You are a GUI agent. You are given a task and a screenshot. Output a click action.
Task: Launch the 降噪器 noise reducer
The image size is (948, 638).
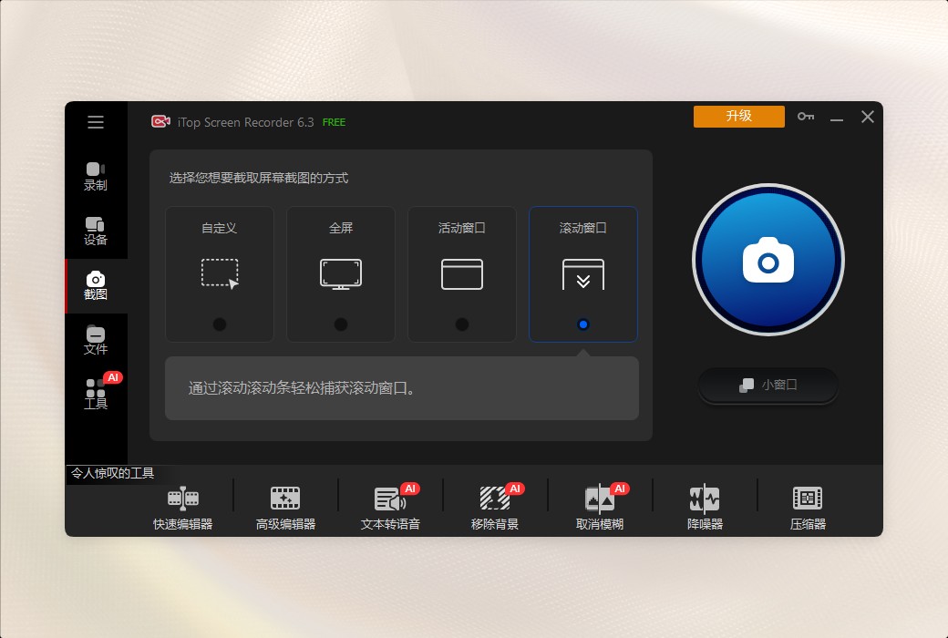[x=704, y=506]
